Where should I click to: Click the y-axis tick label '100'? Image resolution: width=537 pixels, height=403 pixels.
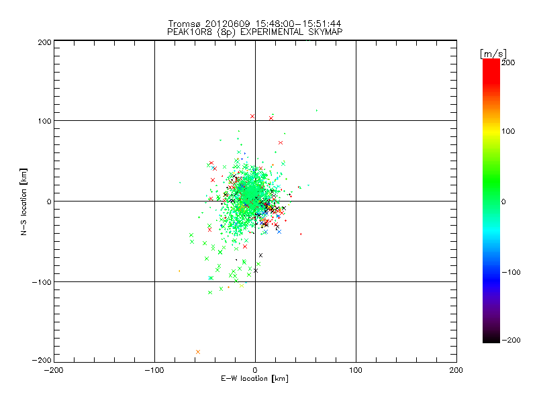pos(44,121)
